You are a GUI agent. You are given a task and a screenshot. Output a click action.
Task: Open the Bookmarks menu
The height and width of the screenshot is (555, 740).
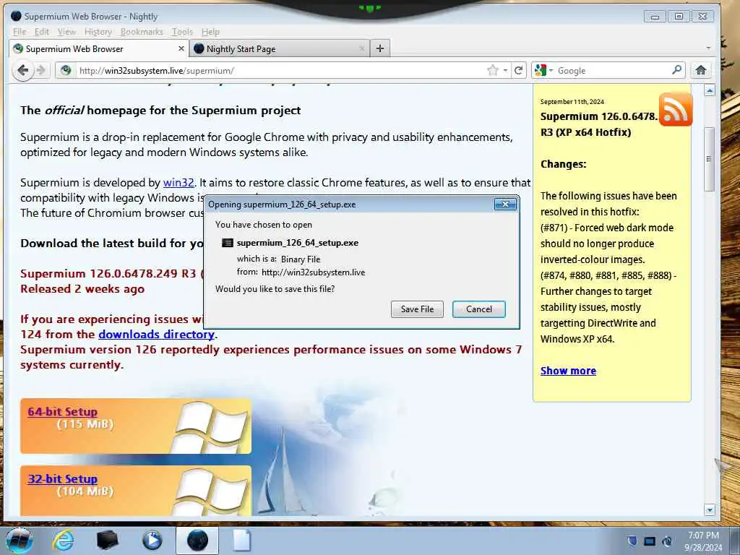coord(142,32)
